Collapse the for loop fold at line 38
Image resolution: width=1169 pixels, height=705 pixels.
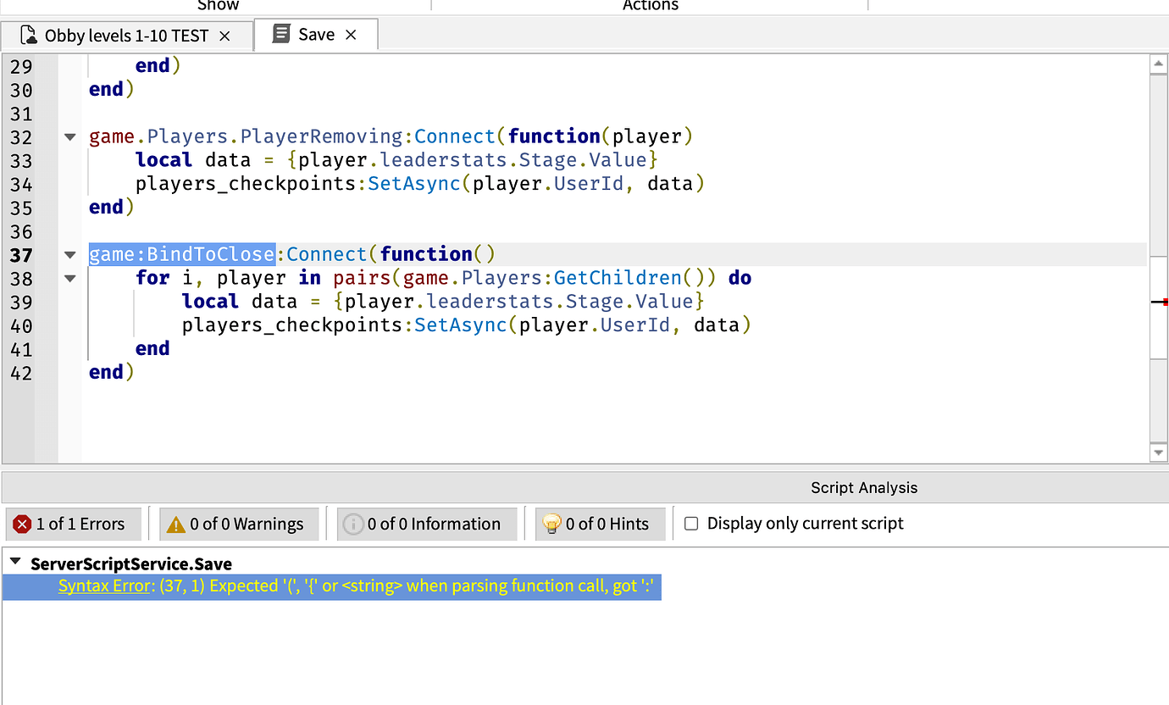pos(70,278)
